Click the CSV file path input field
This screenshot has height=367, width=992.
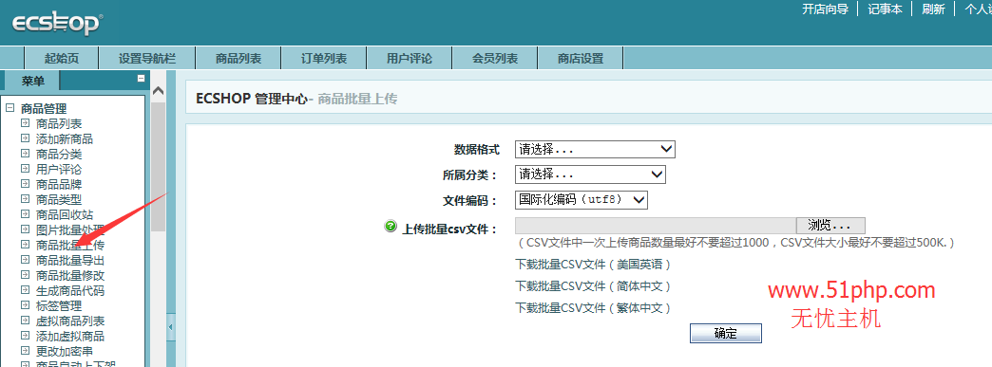(656, 226)
